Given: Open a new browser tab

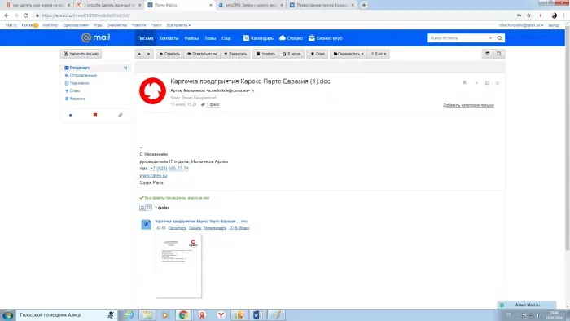Looking at the screenshot, I should (x=364, y=5).
